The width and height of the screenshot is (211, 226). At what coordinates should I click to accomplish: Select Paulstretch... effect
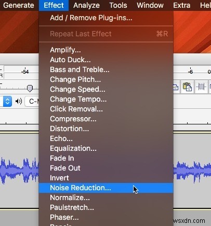click(x=106, y=207)
